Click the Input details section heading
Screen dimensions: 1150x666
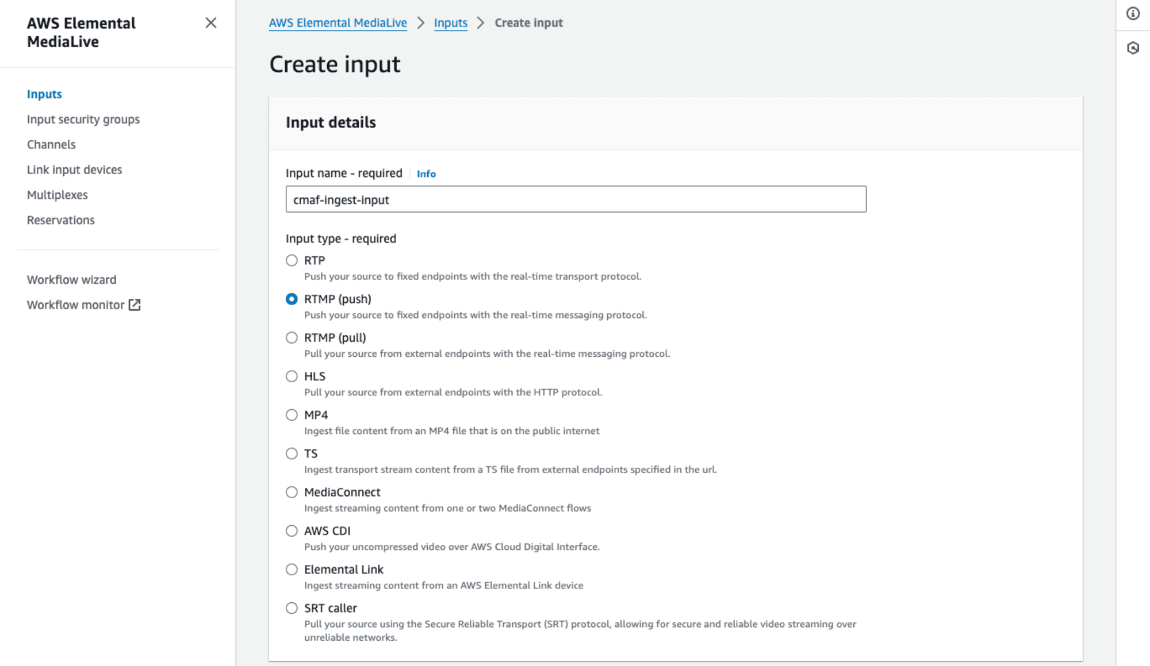point(331,122)
